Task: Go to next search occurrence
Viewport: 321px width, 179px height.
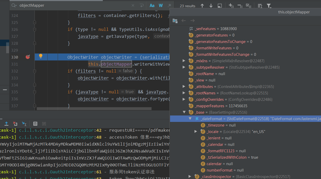Action: point(211,6)
